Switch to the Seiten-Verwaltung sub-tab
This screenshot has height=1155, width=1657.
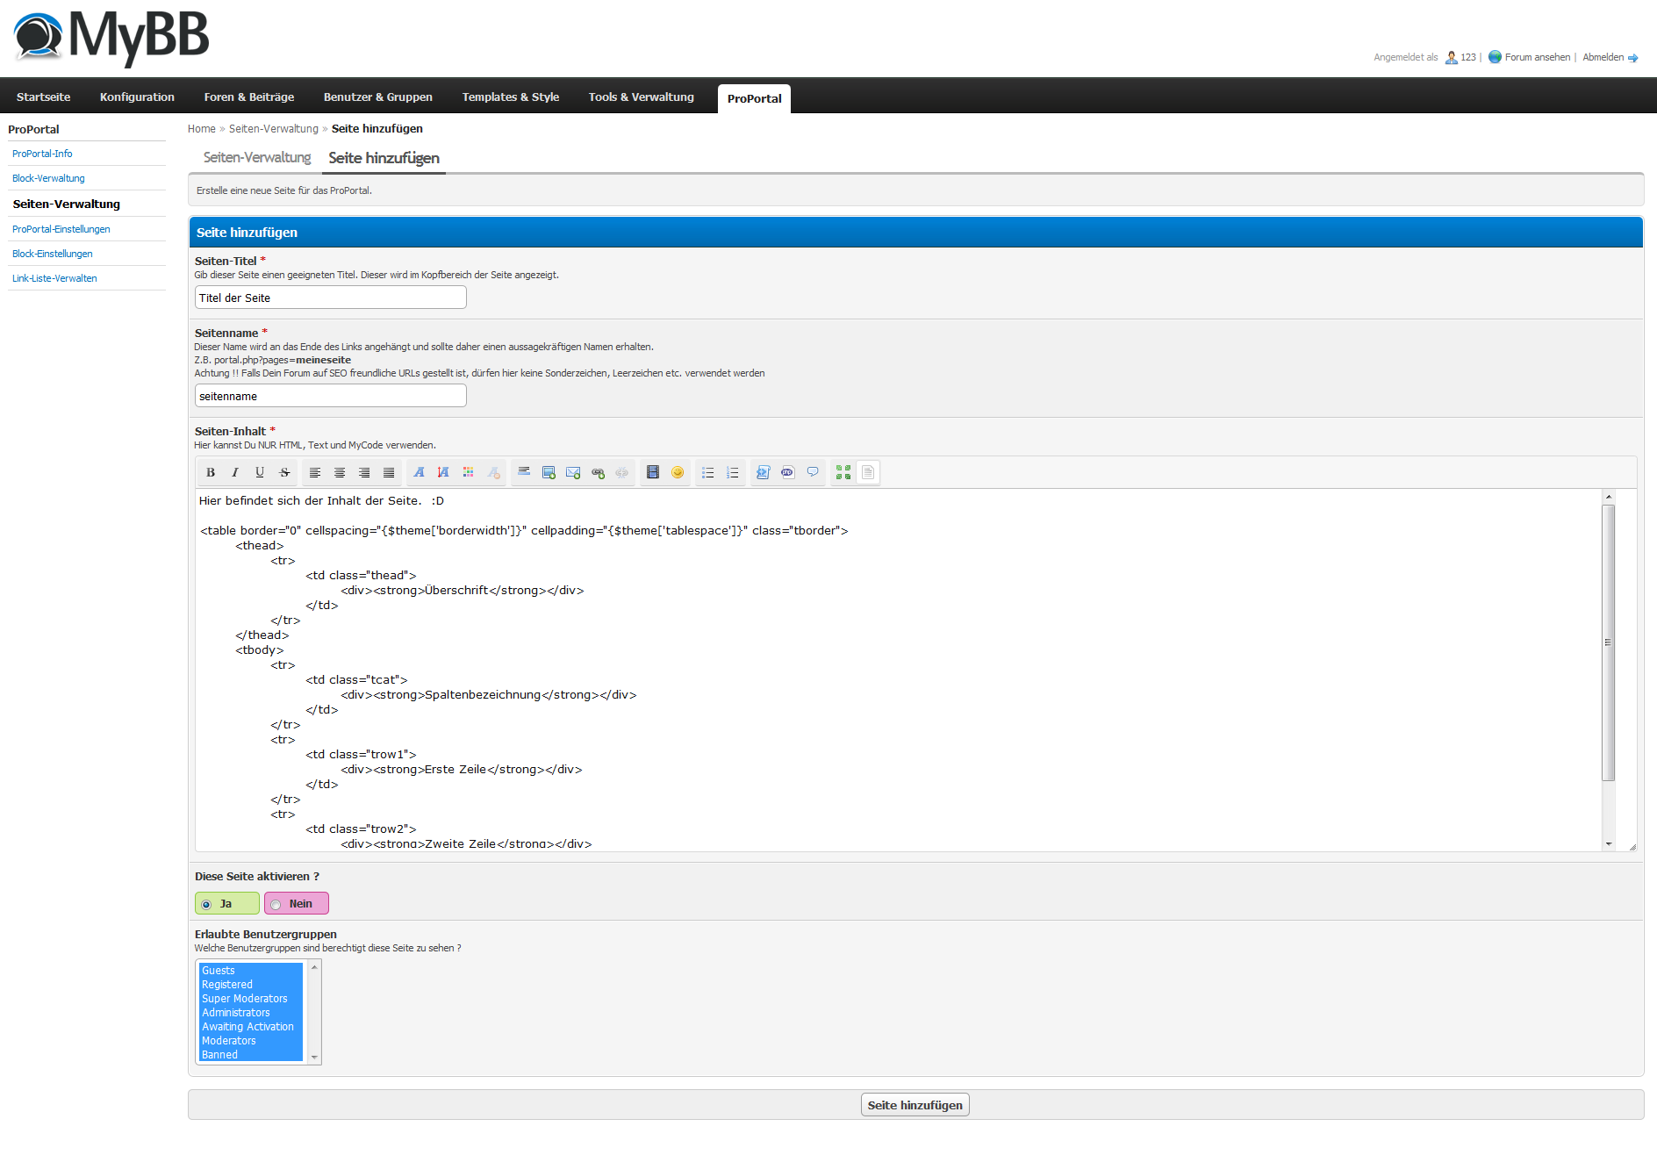(257, 157)
